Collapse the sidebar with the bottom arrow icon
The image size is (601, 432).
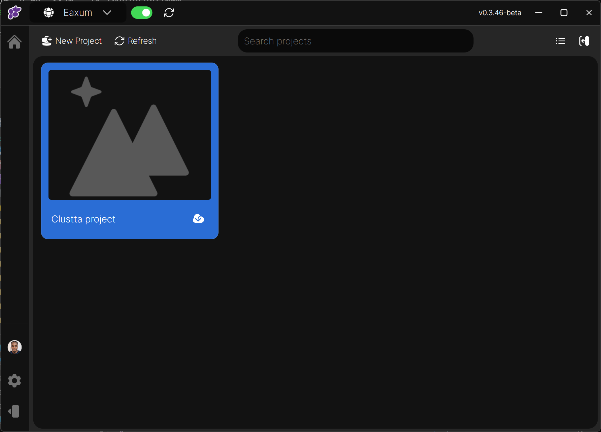click(14, 411)
